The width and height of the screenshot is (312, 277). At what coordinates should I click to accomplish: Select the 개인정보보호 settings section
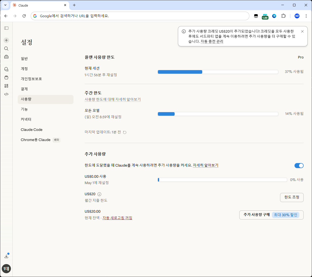[46, 79]
